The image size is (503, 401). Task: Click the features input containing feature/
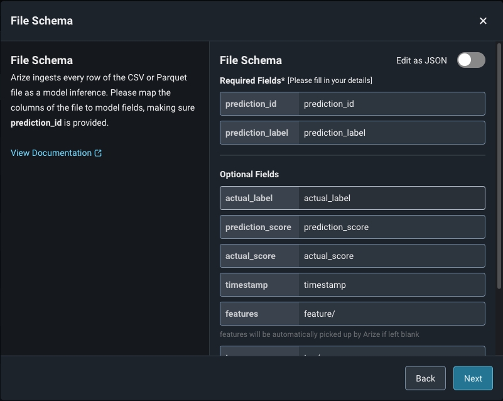(x=391, y=314)
